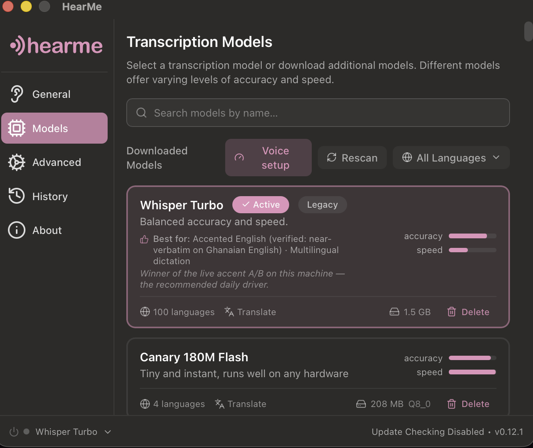Select the Models sidebar item
Screen dimensions: 533x448
pyautogui.click(x=54, y=128)
